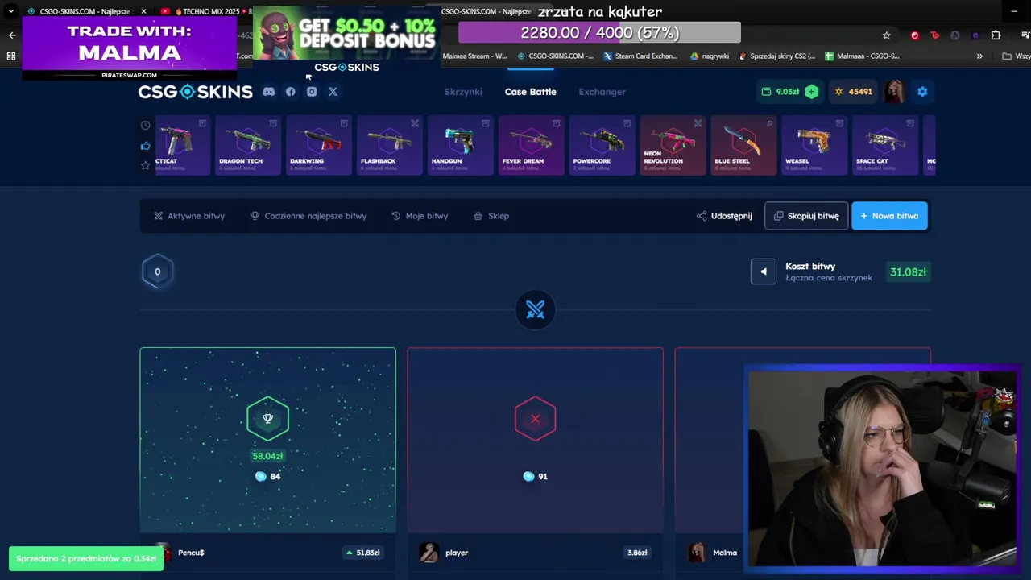Screen dimensions: 1031x580
Task: Toggle the sound speaker button near Koszt bitwy
Action: point(764,271)
